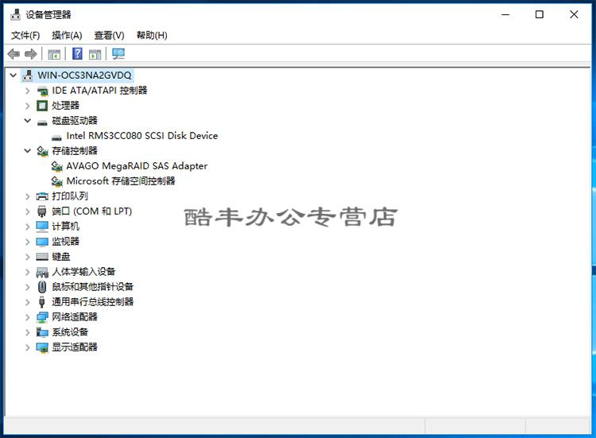Image resolution: width=596 pixels, height=438 pixels.
Task: Click the computer (计算机) monitor icon
Action: click(x=42, y=227)
